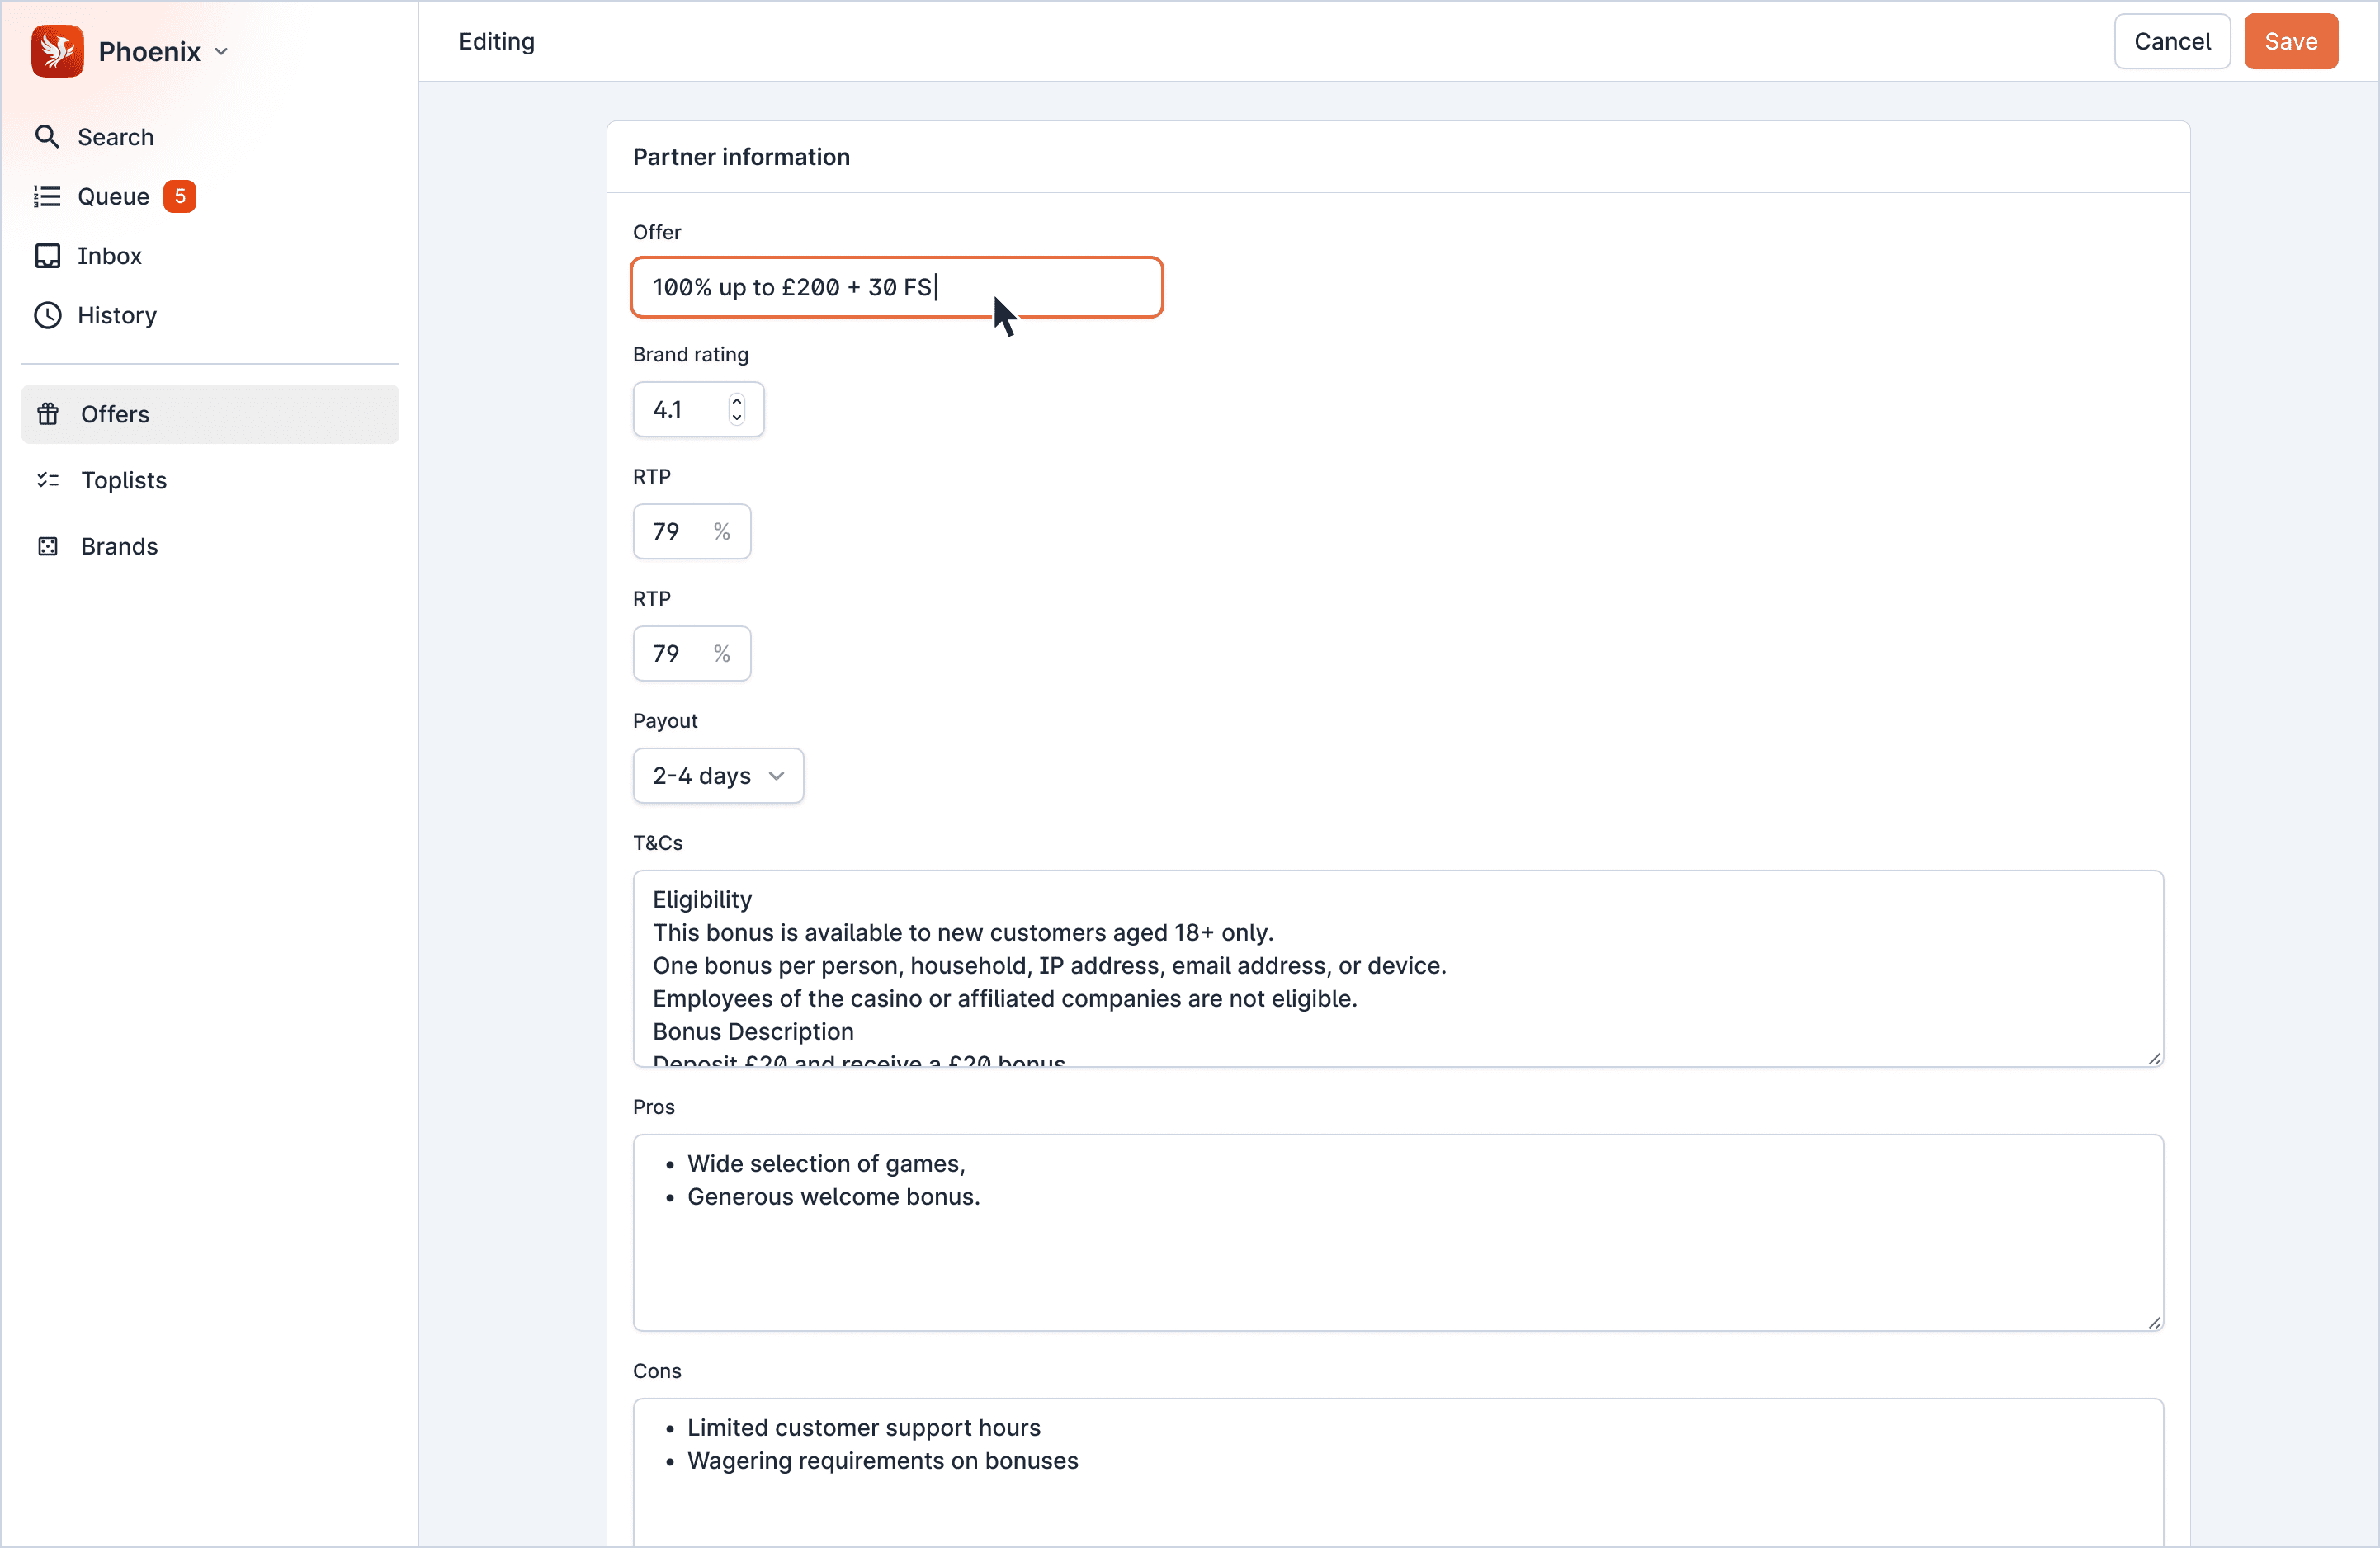Click the Inbox tray icon

pos(47,256)
